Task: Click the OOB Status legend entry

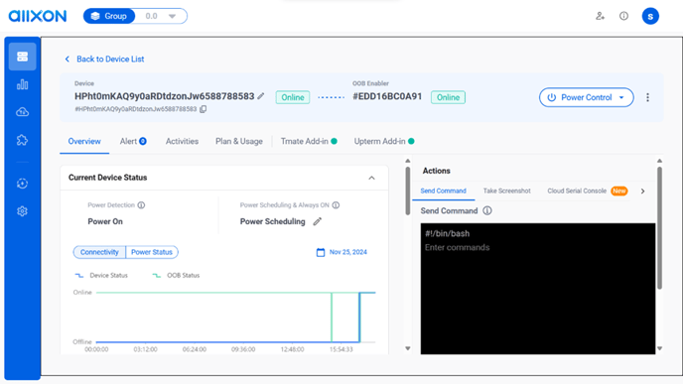Action: (176, 275)
